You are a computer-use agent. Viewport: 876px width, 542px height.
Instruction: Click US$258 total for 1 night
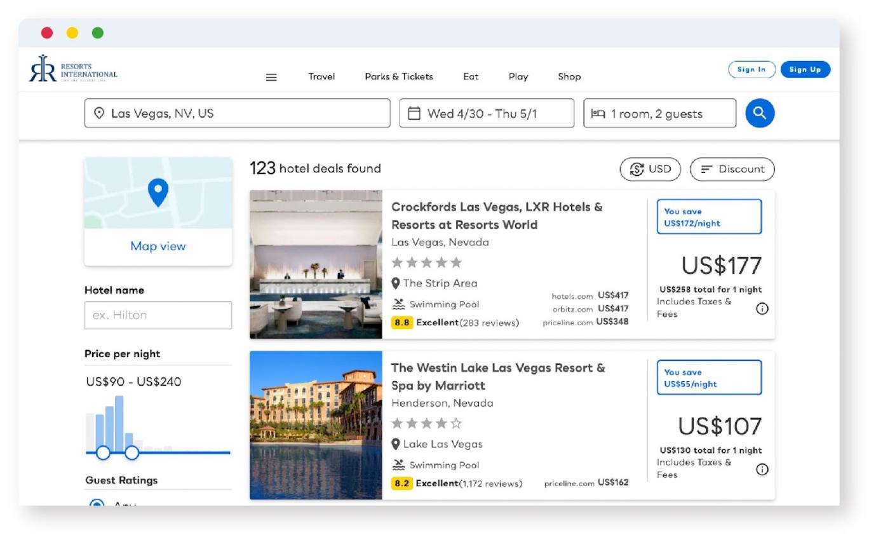pyautogui.click(x=710, y=290)
